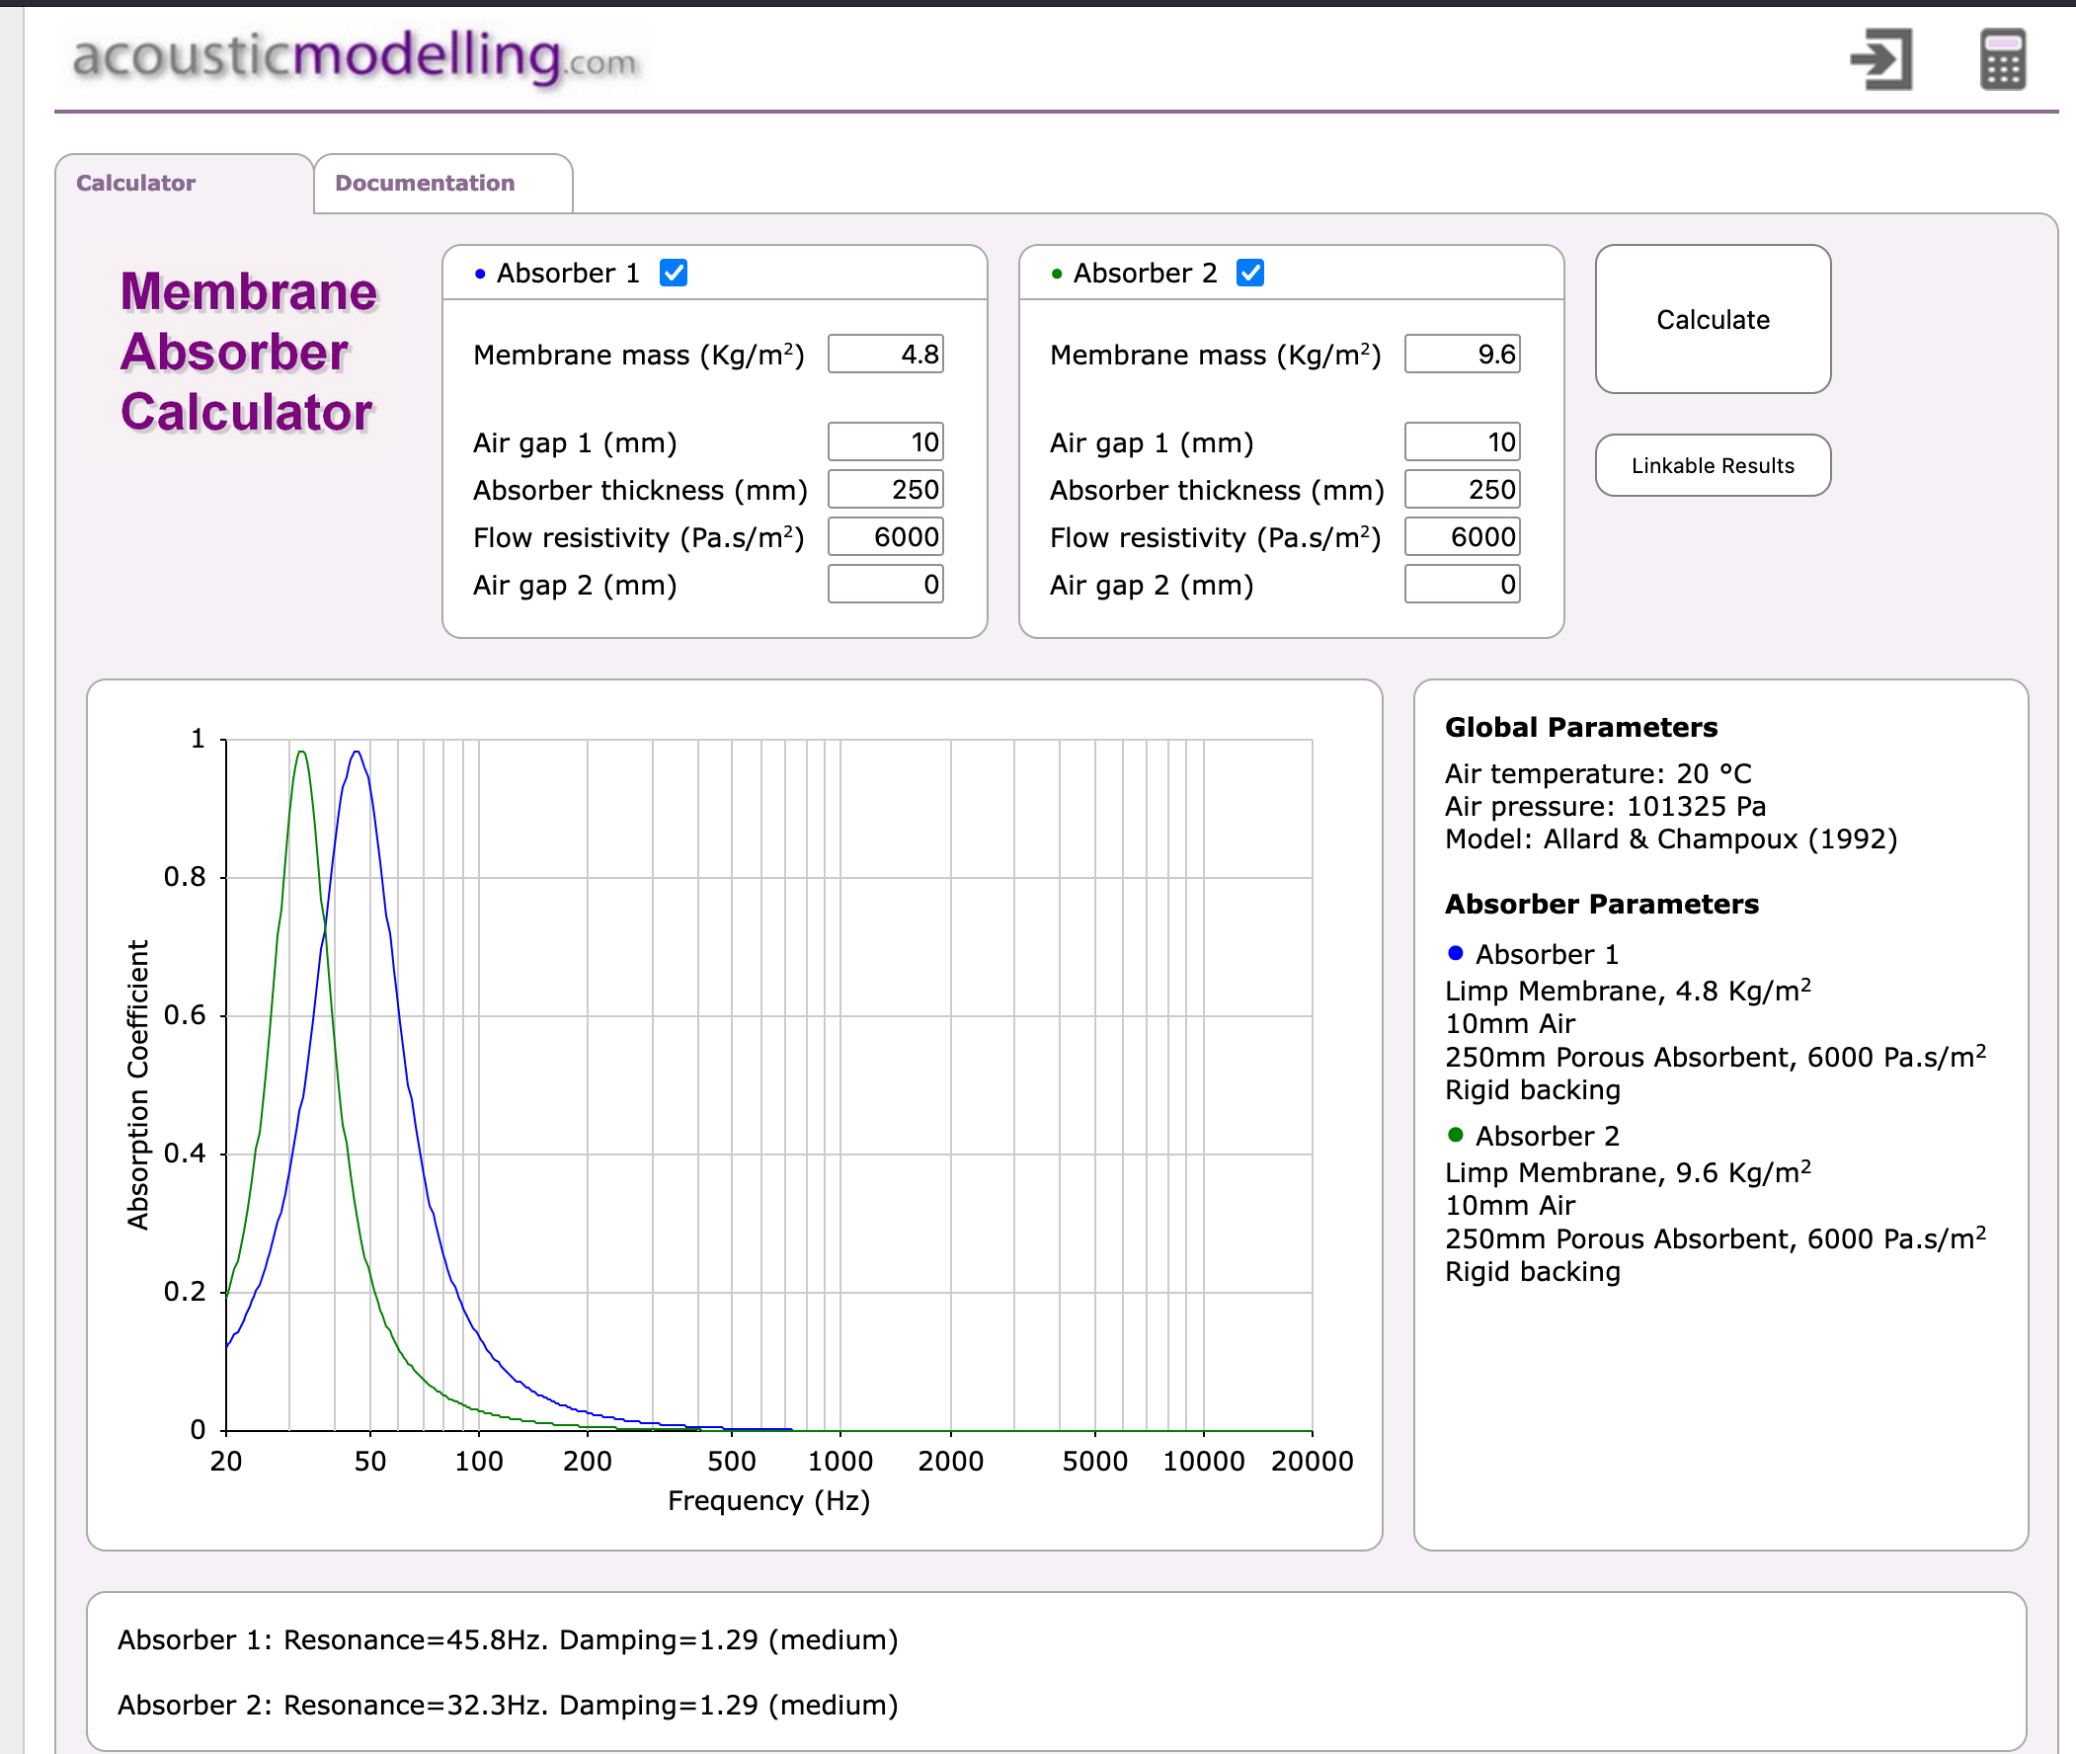
Task: Focus Absorber 2 air gap 1 field
Action: pyautogui.click(x=1462, y=442)
